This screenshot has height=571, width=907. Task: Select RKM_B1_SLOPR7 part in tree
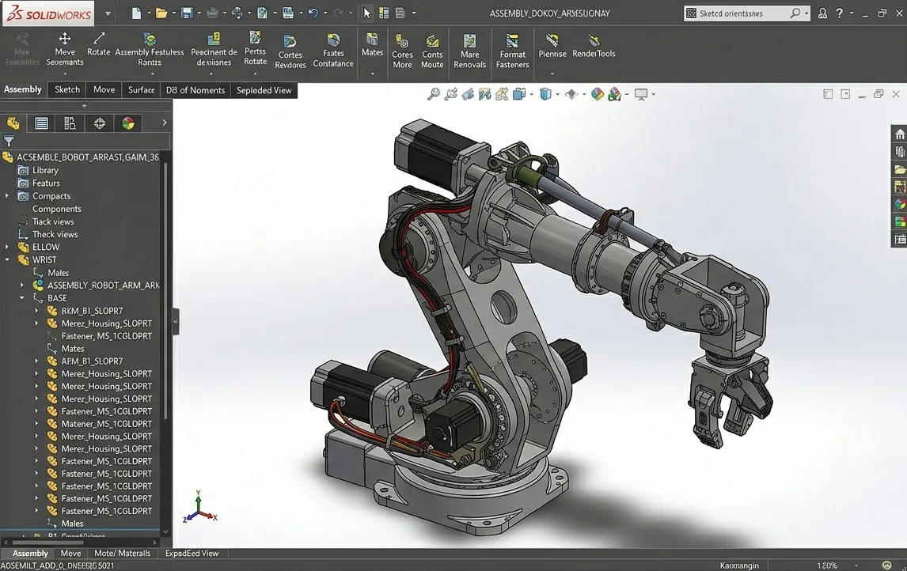(x=92, y=310)
